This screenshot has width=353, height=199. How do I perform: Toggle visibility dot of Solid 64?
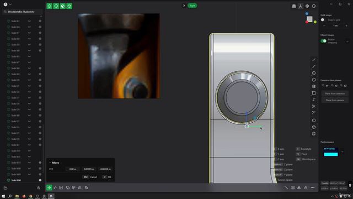[40, 27]
